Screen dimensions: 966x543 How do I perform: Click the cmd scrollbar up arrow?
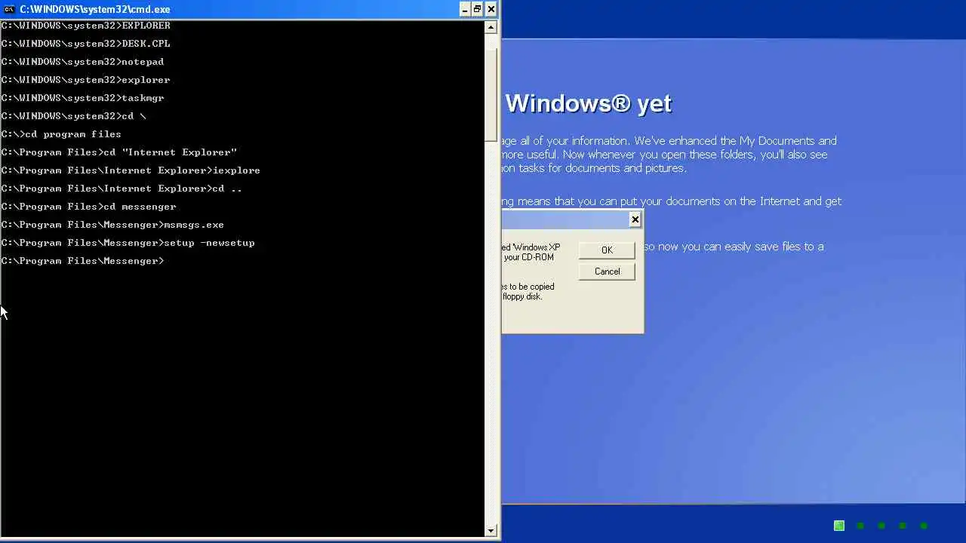pos(491,27)
